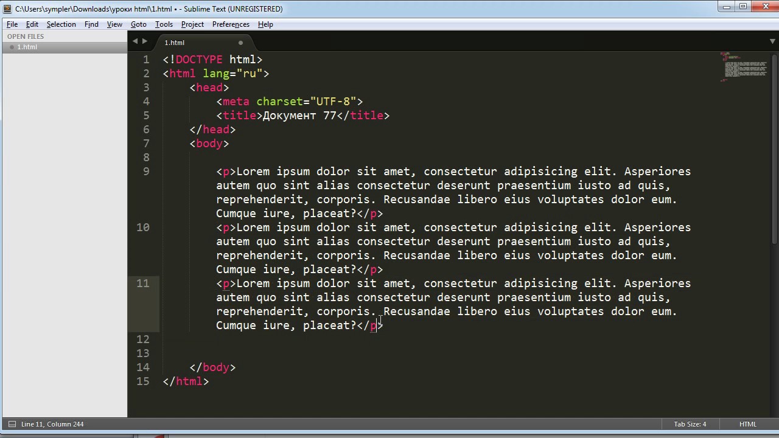Open the Project menu

click(192, 24)
